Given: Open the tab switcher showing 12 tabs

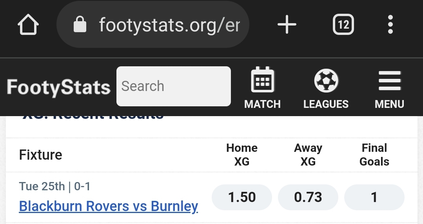Looking at the screenshot, I should click(343, 25).
